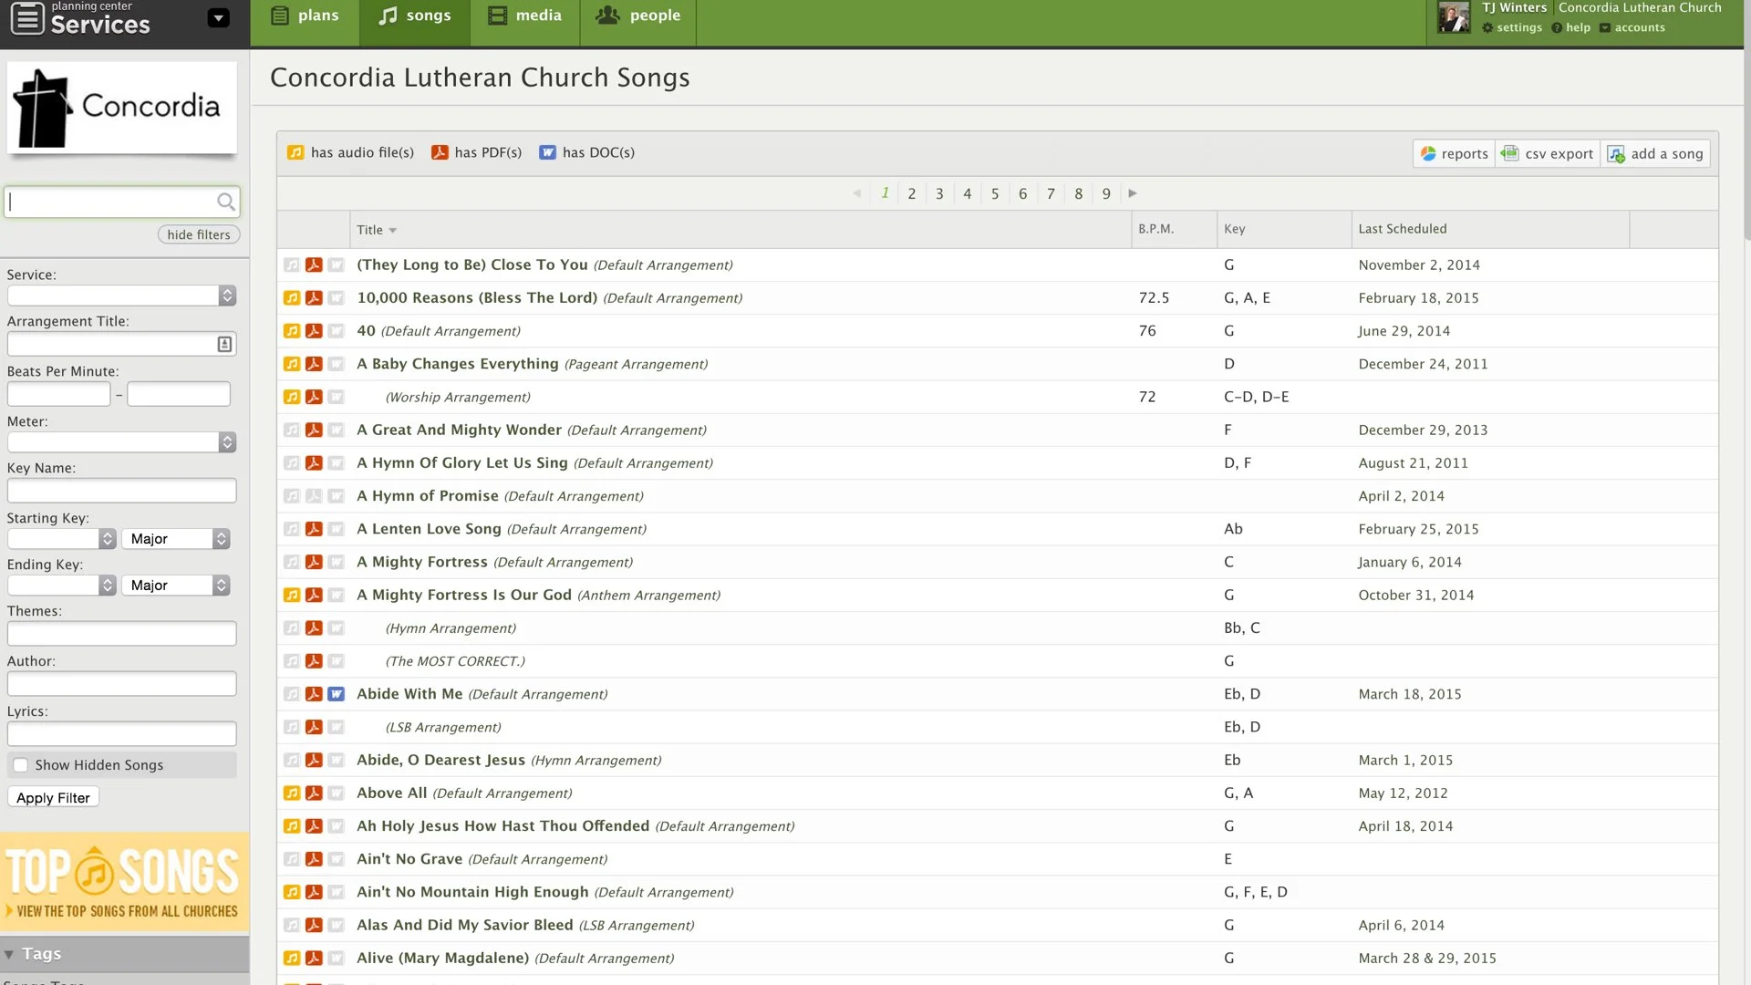Open the Starting Key note dropdown
The image size is (1751, 985).
[x=62, y=539]
